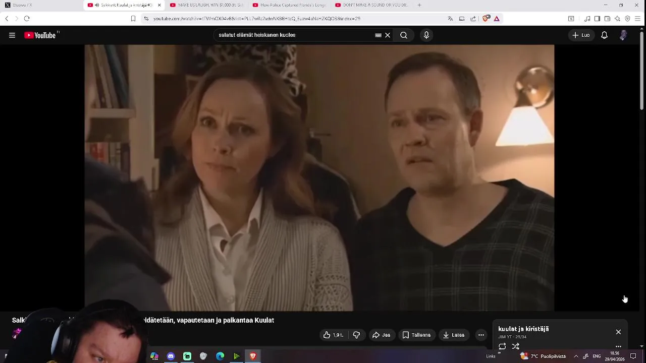The image size is (646, 363).
Task: Open Microsoft 365 Copilot taskbar icon
Action: (x=154, y=356)
